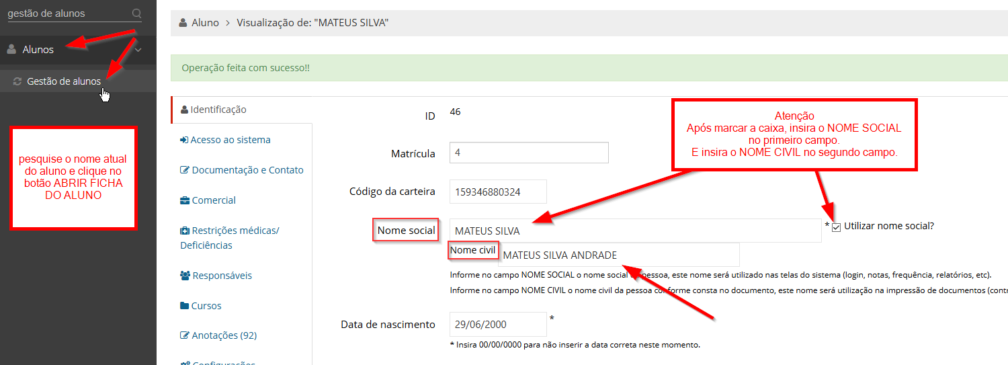
Task: Click the Acesso ao sistema login icon
Action: tap(184, 140)
